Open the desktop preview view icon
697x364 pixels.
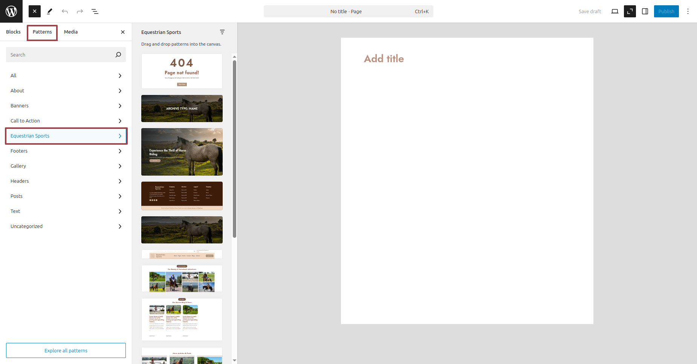pyautogui.click(x=615, y=11)
